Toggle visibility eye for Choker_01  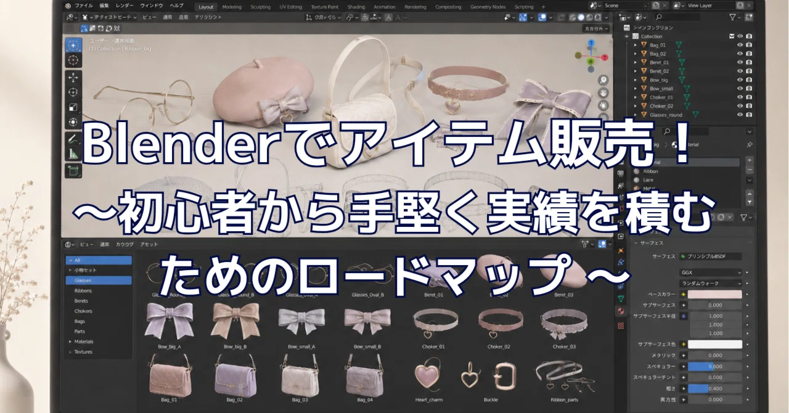pos(740,97)
